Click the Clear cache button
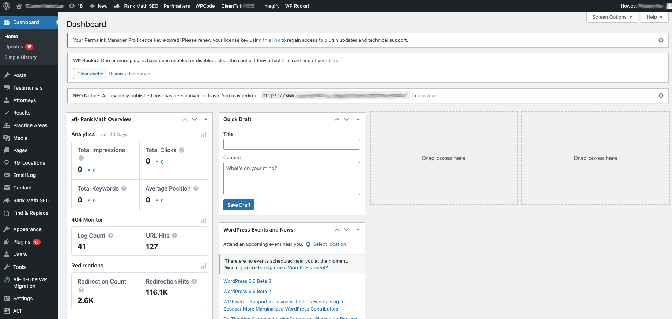 click(x=90, y=74)
